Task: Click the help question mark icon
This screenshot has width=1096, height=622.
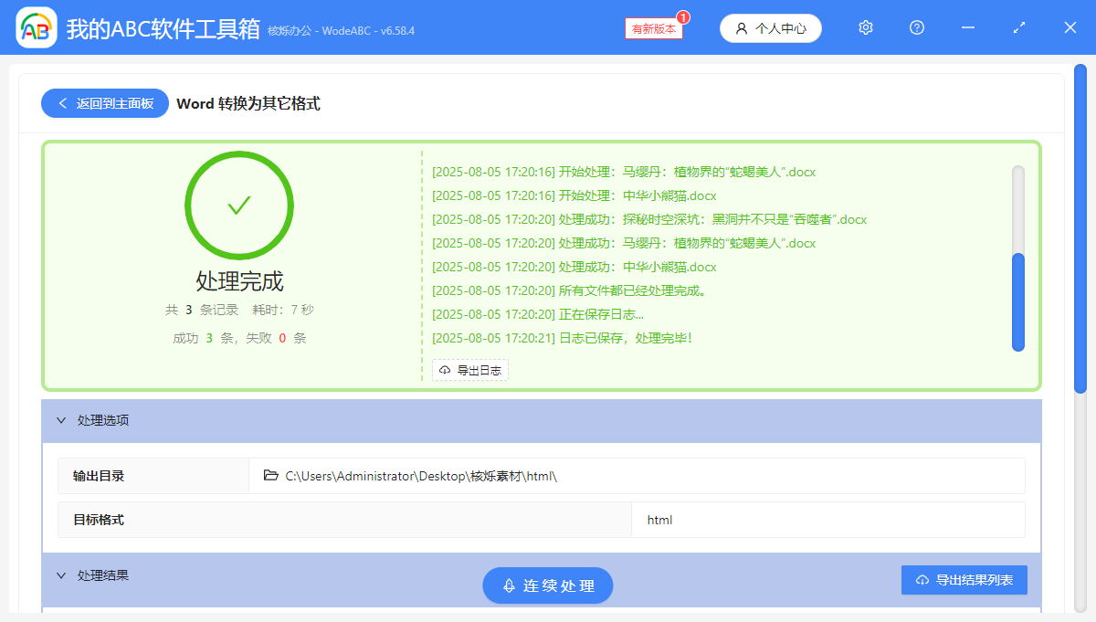Action: pos(916,27)
